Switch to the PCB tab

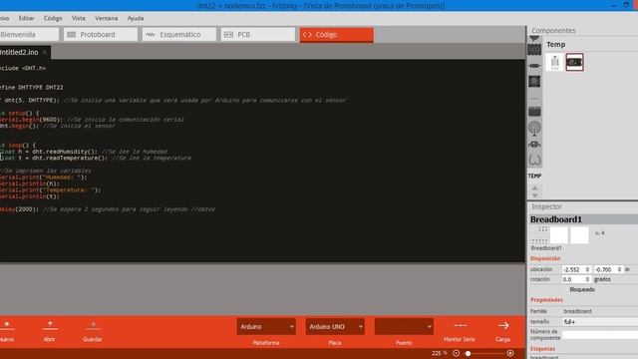[258, 35]
